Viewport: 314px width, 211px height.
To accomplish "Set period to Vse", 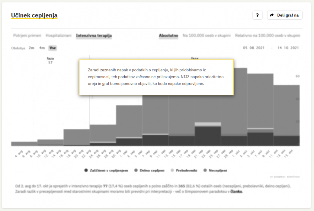I will coord(52,48).
